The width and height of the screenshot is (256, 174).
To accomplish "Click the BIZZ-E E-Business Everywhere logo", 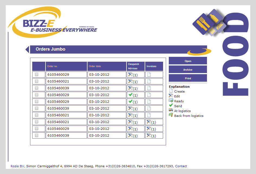I will tap(52, 22).
